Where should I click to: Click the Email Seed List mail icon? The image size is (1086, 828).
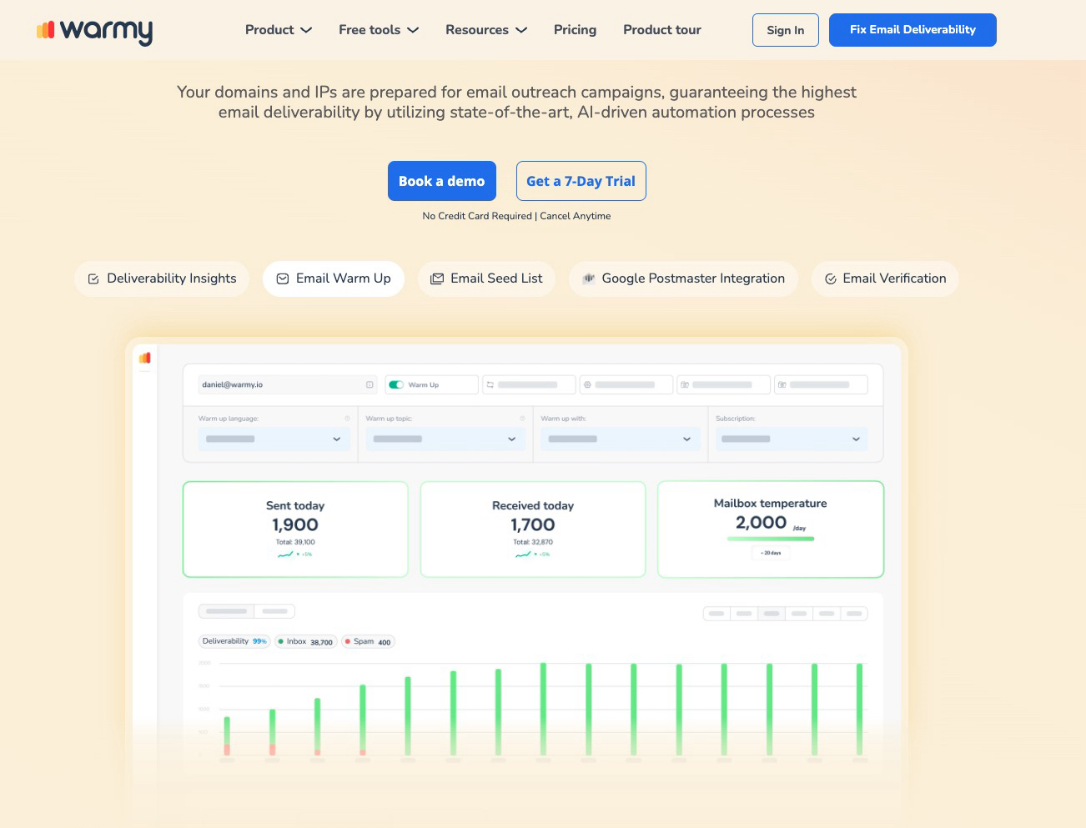click(x=437, y=279)
